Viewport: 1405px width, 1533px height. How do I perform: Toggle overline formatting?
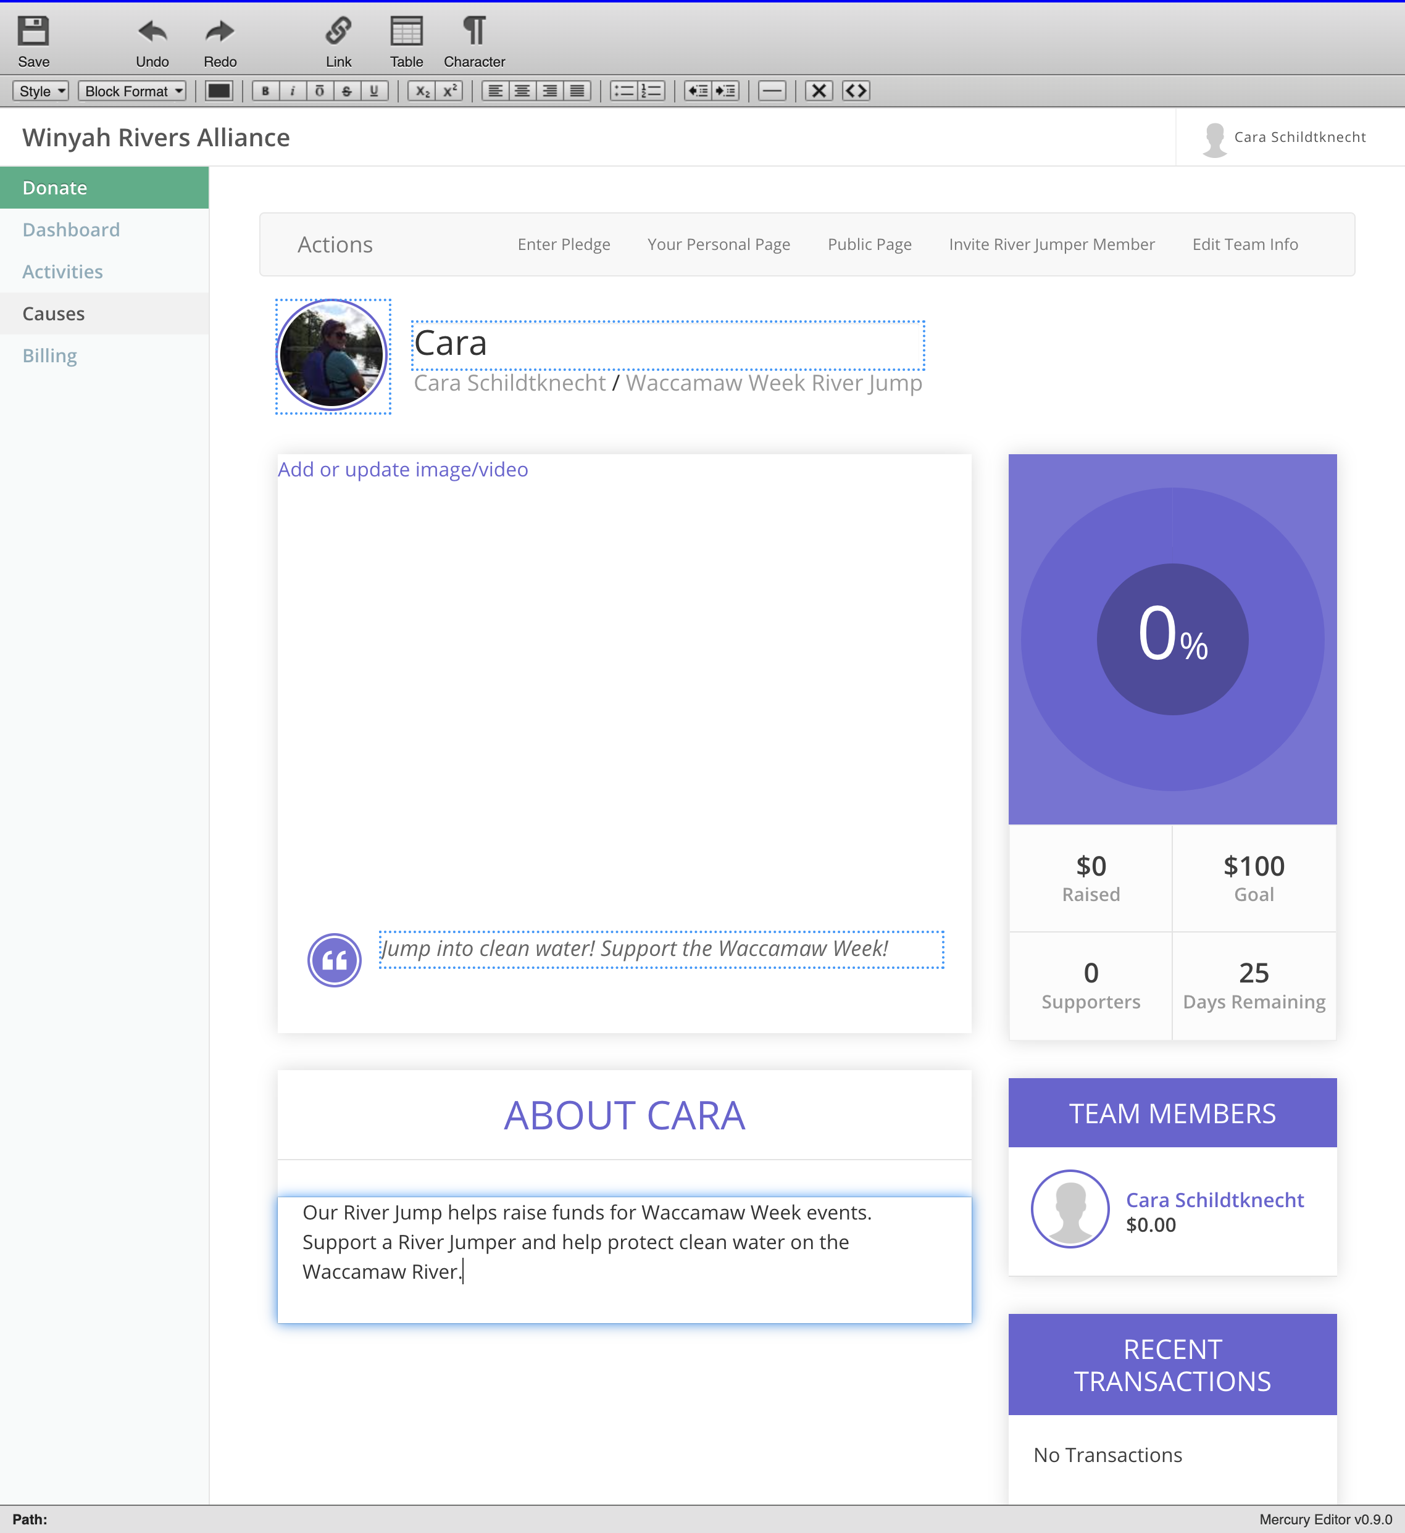point(320,91)
